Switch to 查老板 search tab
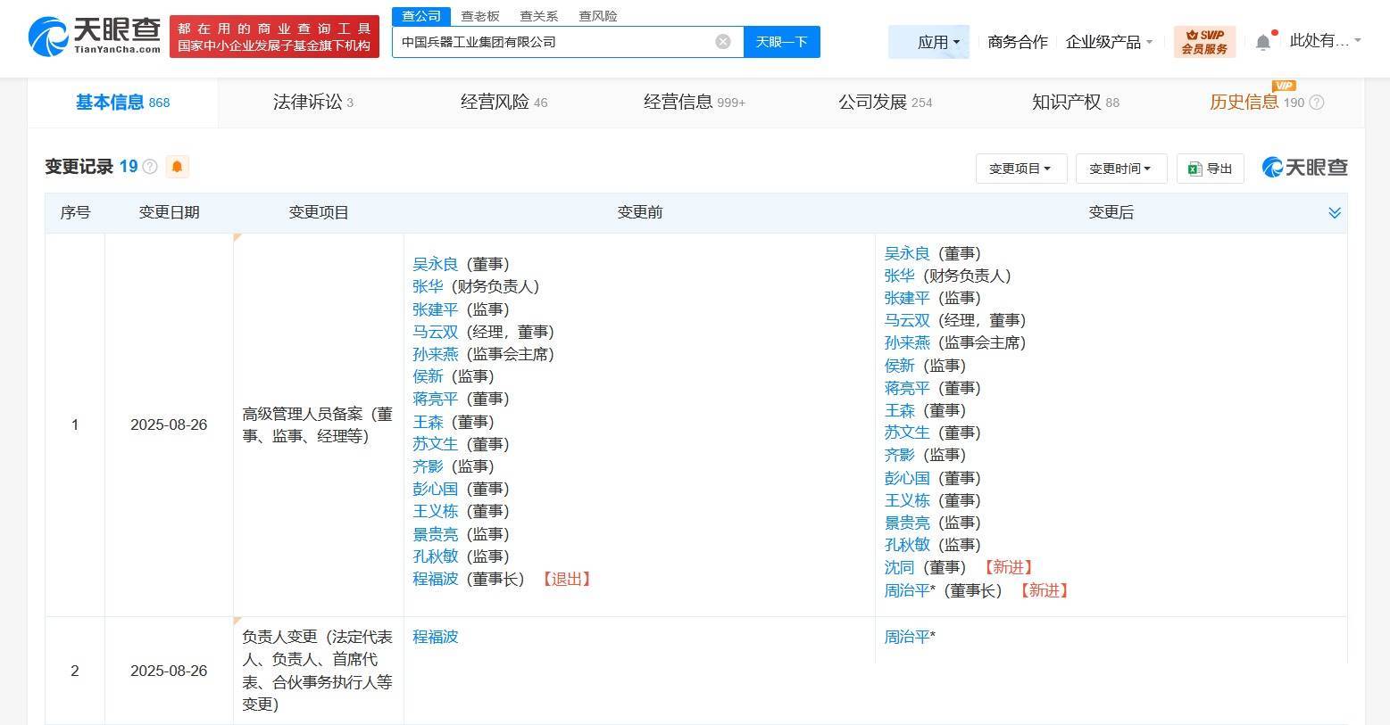Screen dimensions: 1390x725 tap(480, 16)
